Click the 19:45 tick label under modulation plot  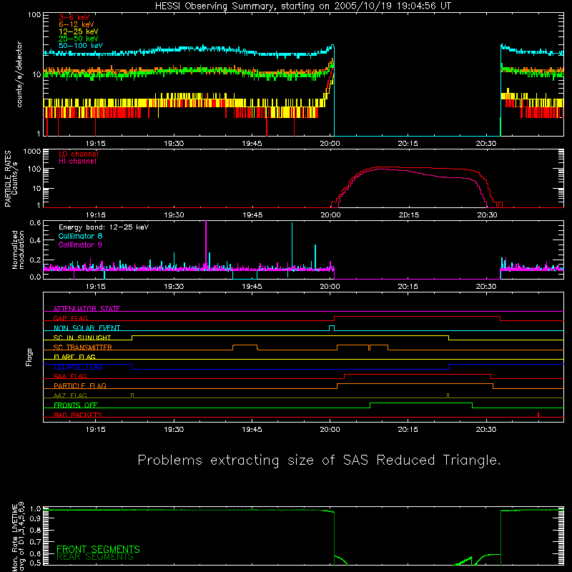(252, 287)
